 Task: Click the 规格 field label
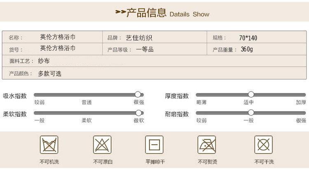click(x=219, y=37)
